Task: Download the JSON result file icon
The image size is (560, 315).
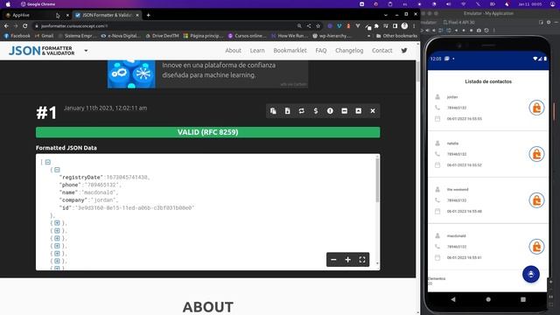Action: (x=288, y=111)
